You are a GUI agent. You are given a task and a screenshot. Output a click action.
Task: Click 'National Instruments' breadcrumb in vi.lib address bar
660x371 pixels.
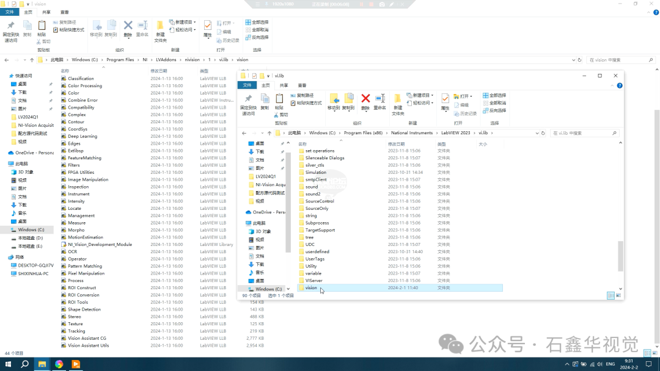coord(412,133)
